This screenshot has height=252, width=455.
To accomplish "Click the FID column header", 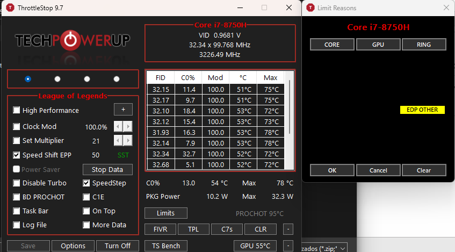I will click(161, 78).
